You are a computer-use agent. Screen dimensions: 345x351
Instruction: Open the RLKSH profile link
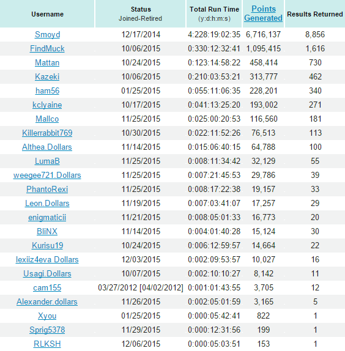47,344
